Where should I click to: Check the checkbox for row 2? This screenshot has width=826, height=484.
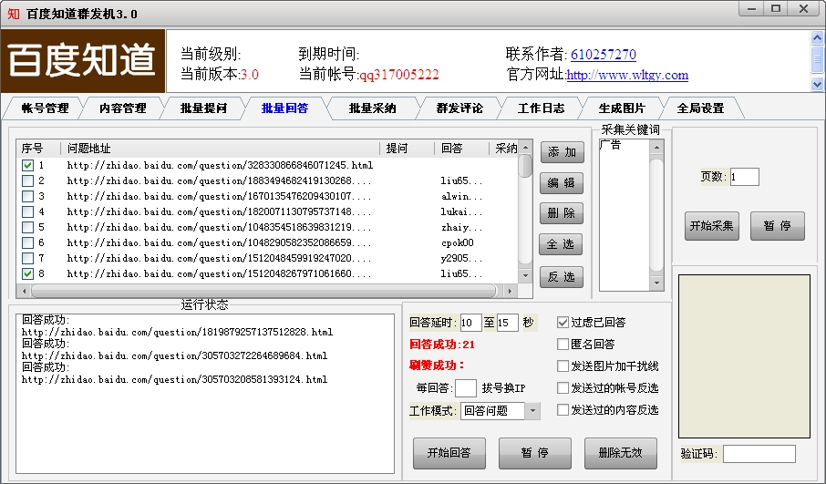28,180
